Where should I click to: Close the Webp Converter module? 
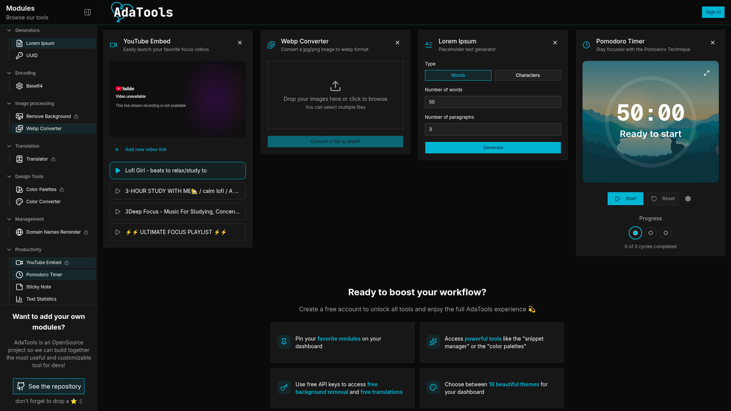(x=397, y=43)
